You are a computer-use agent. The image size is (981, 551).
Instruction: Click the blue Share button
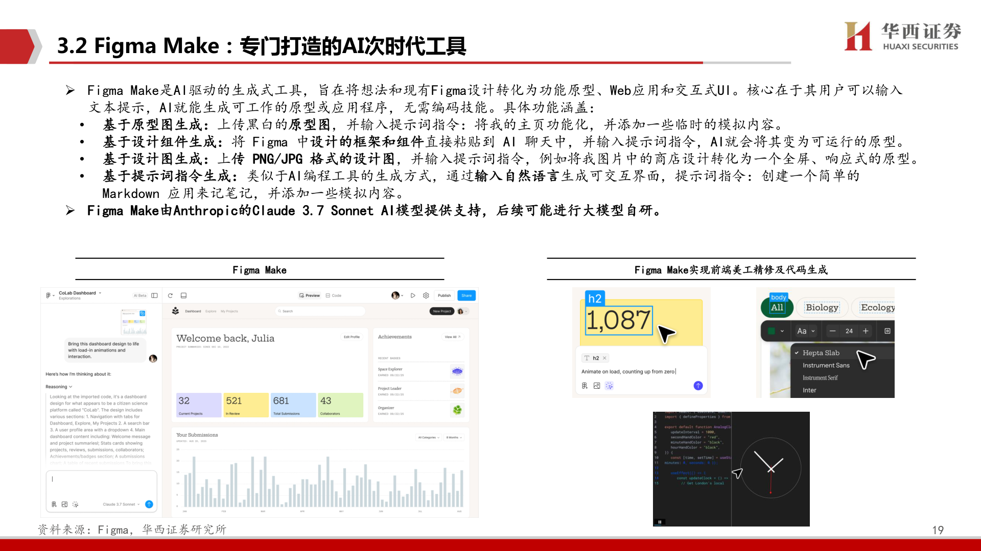click(466, 295)
